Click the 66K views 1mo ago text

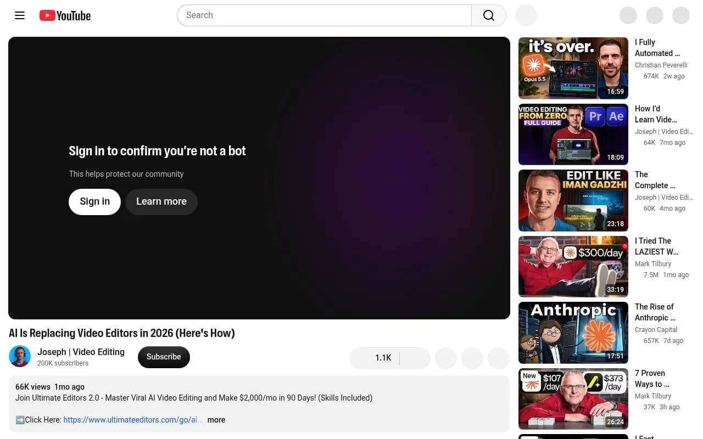pos(50,387)
